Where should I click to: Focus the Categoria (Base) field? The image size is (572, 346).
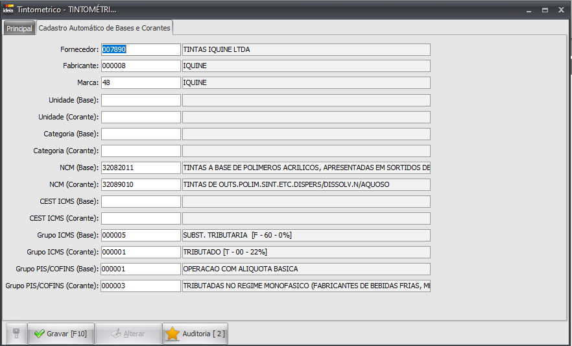click(x=141, y=134)
